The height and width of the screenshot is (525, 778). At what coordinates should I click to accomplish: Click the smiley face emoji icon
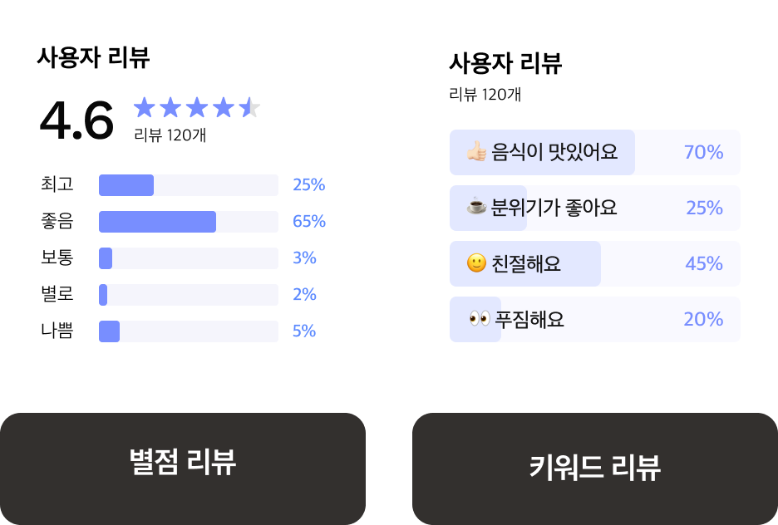tap(476, 263)
